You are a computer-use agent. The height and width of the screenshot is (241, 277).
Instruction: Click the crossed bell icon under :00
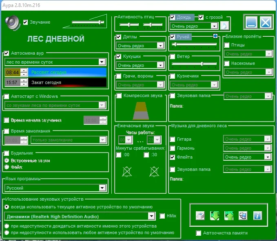(x=127, y=171)
